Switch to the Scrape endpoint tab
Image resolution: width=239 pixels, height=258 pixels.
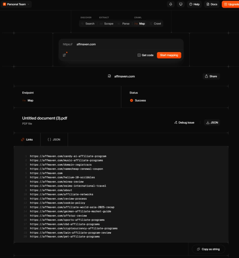107,23
